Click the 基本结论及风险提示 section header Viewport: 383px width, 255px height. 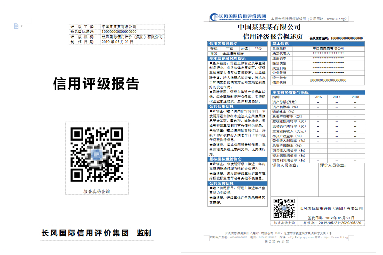[x=237, y=58]
